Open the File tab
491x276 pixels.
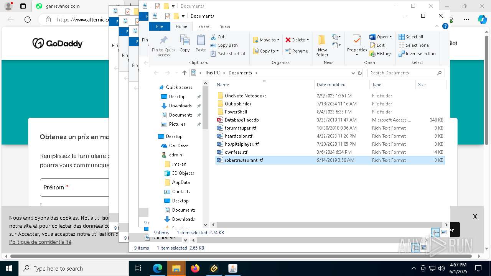tap(160, 26)
